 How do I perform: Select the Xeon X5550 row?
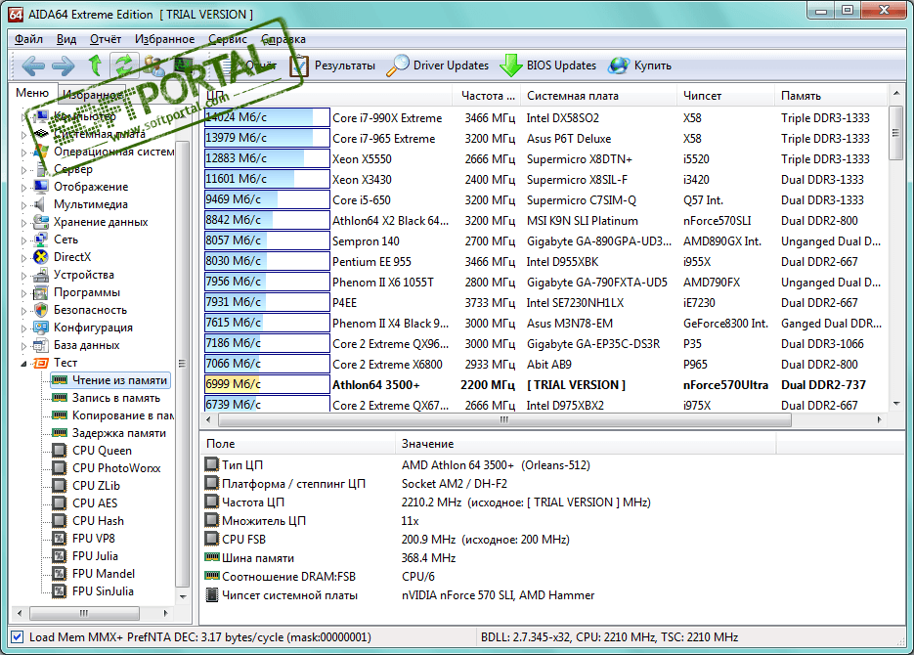click(545, 158)
